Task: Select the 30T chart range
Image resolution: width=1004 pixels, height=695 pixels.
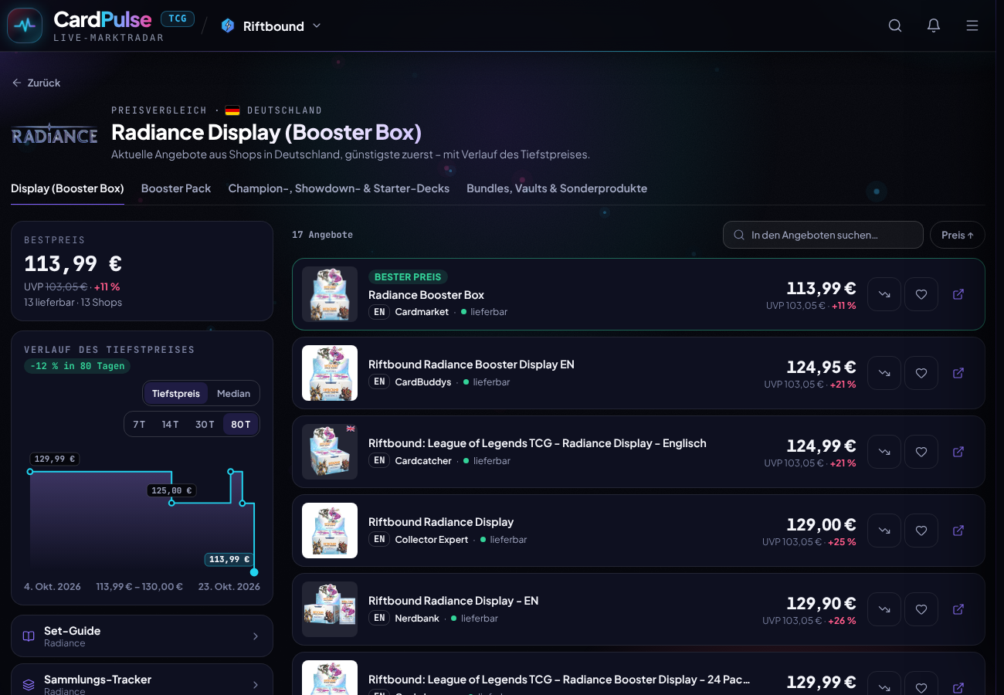Action: [205, 424]
